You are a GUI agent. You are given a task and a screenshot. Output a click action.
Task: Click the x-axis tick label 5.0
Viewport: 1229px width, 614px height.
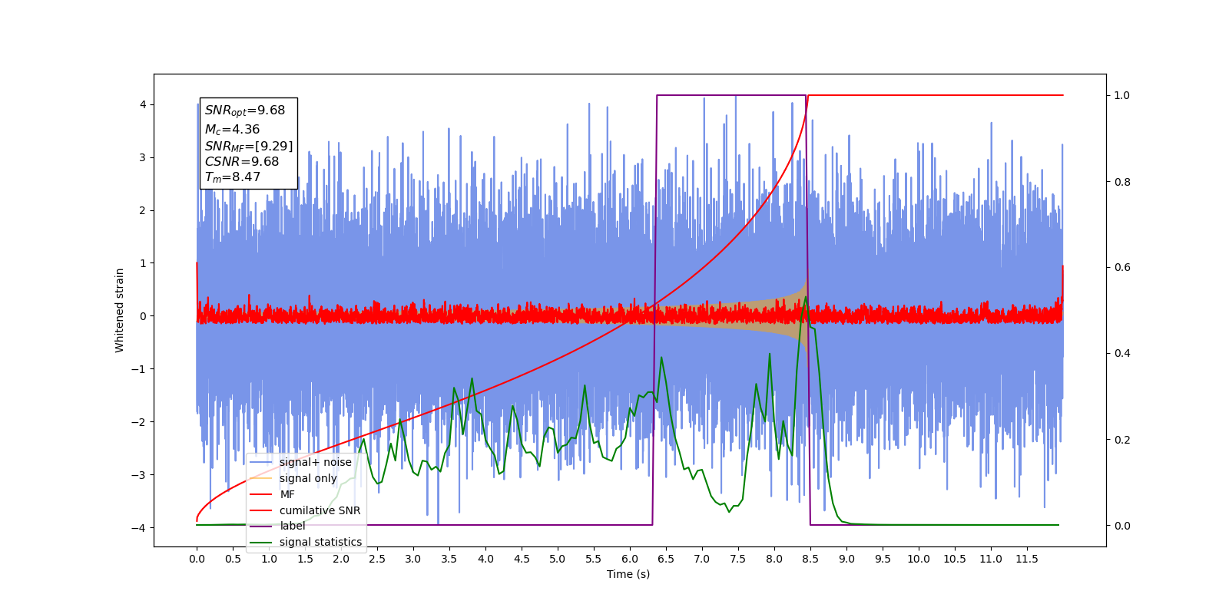point(558,559)
